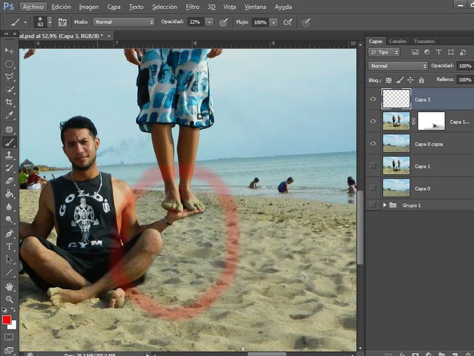Select the Crop tool
Screen dimensions: 474x356
pyautogui.click(x=9, y=102)
